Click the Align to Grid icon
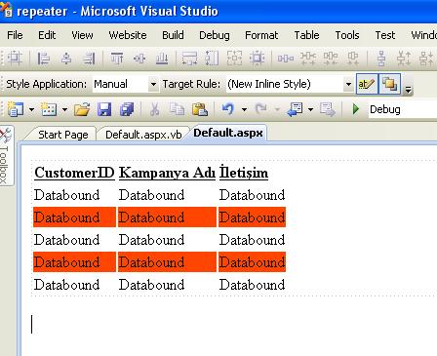 click(x=15, y=59)
